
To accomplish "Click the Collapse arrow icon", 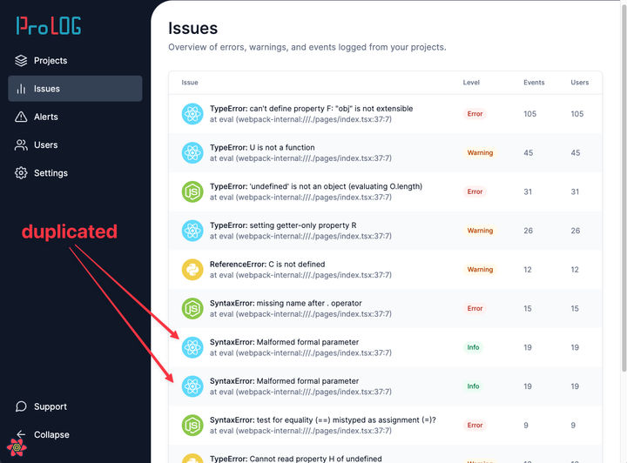I will coord(22,434).
